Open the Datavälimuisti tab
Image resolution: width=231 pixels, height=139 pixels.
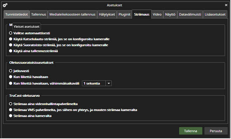pyautogui.click(x=190, y=15)
